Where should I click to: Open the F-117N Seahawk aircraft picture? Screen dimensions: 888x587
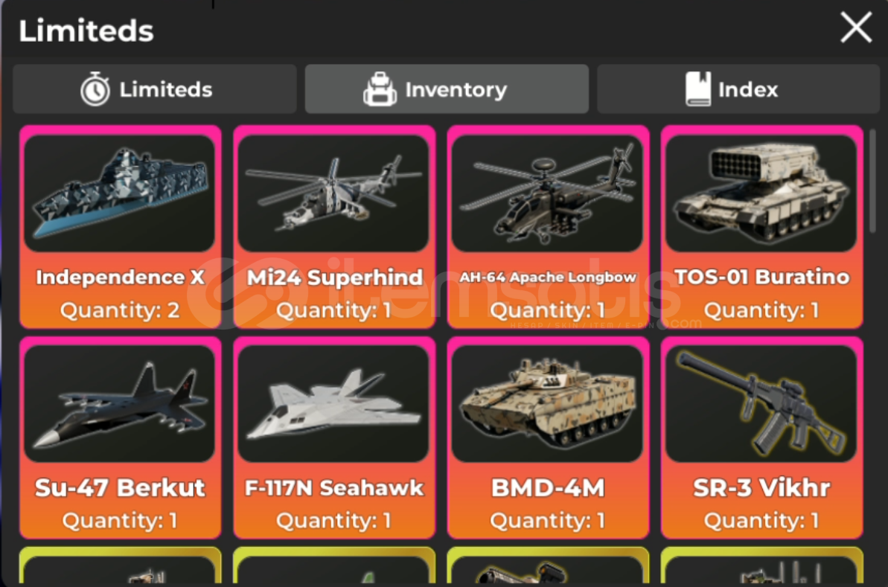[333, 403]
